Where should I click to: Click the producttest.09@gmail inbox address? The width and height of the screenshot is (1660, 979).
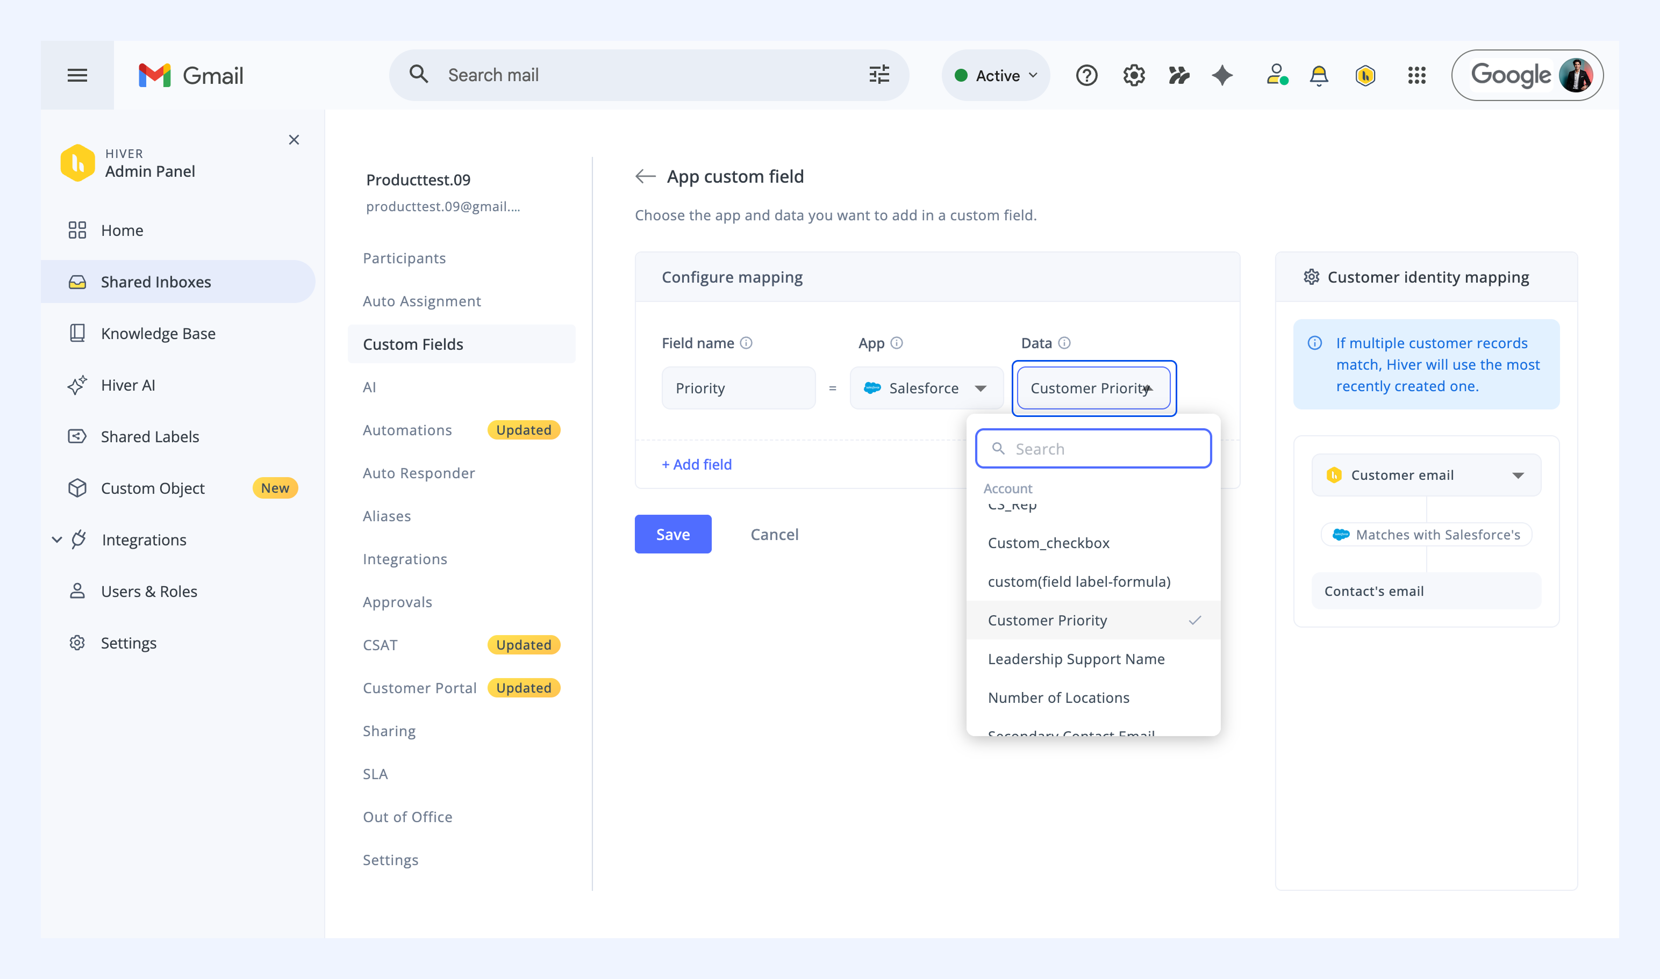click(x=443, y=206)
